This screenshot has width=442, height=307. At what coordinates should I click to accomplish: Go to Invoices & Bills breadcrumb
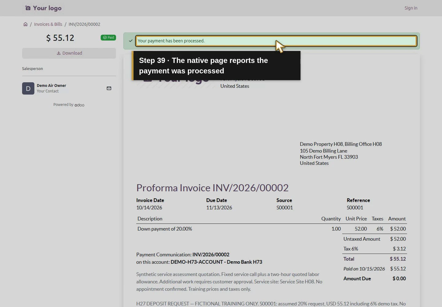(x=48, y=24)
